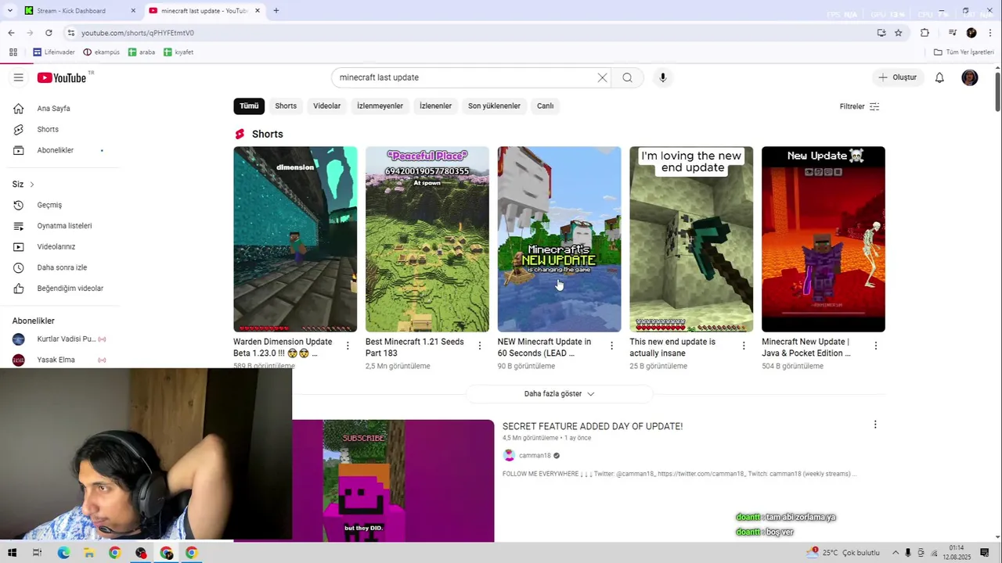This screenshot has height=563, width=1002.
Task: Open options menu for Best Minecraft 1.21 Seeds
Action: coord(480,346)
